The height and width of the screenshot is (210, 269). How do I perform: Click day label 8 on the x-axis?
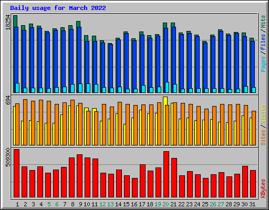pos(73,204)
